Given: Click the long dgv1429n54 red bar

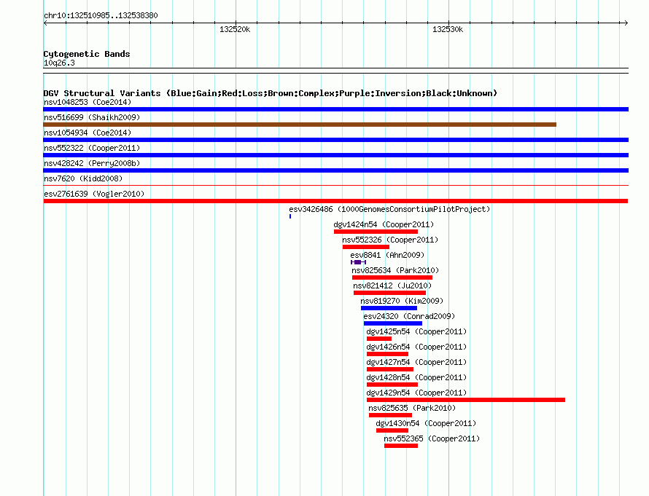Looking at the screenshot, I should click(x=466, y=400).
